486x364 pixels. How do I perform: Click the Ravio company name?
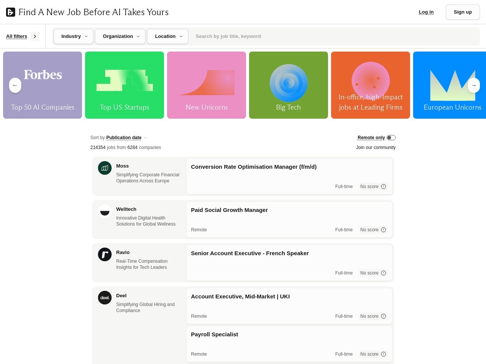123,253
